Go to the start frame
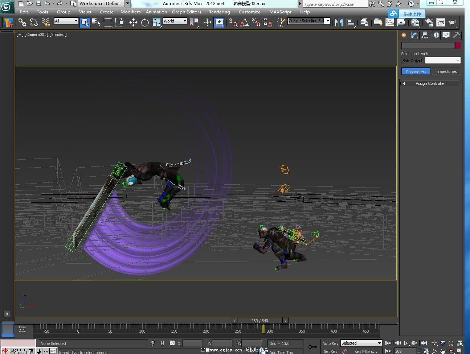 coord(388,343)
